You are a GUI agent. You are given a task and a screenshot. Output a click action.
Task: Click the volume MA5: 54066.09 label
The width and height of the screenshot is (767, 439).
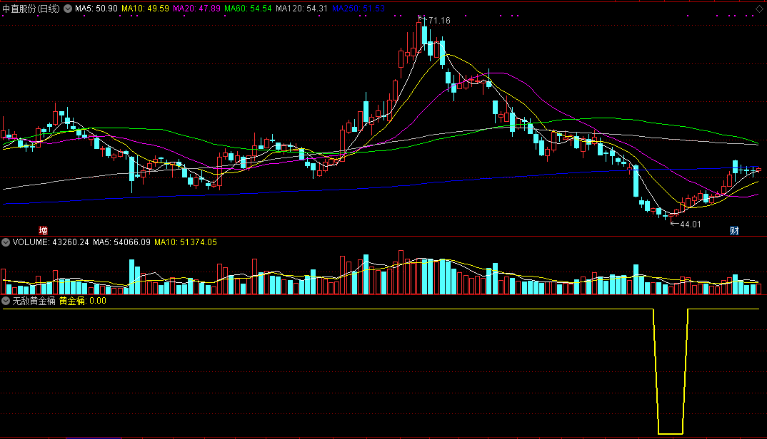point(122,242)
